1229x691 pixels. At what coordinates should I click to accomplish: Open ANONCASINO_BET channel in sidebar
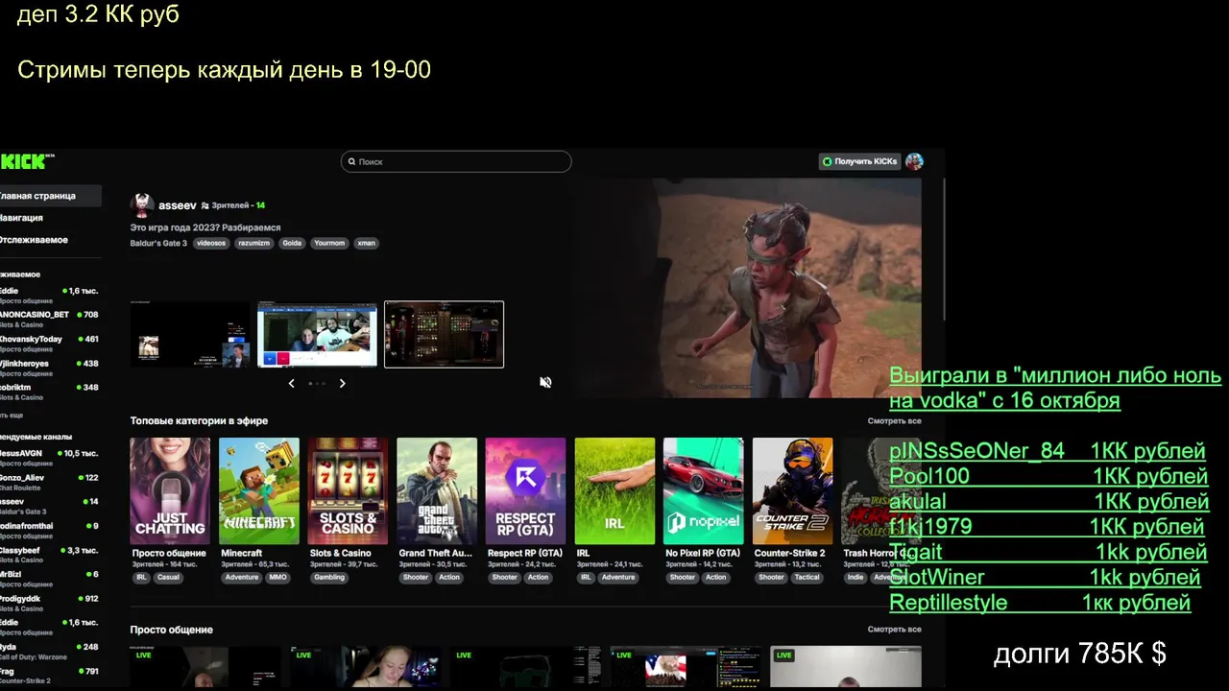pyautogui.click(x=50, y=319)
